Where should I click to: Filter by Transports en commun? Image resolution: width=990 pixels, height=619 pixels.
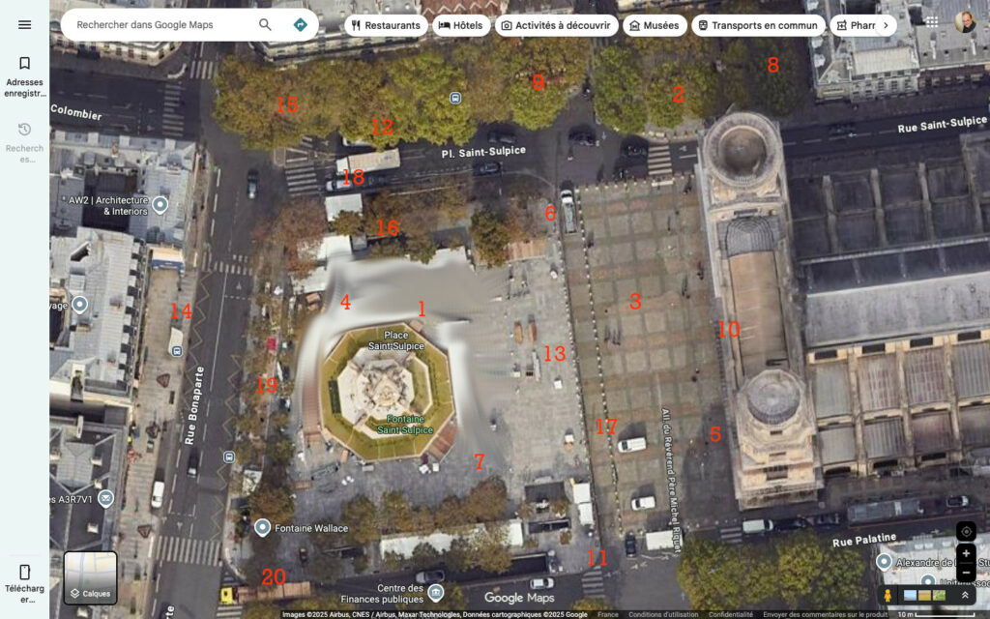(x=757, y=25)
